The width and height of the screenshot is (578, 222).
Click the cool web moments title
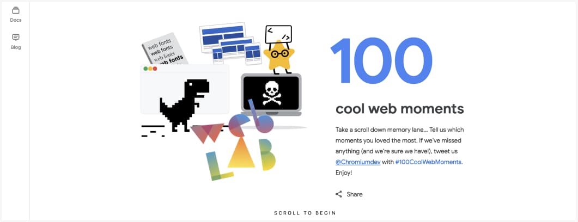[x=399, y=109]
